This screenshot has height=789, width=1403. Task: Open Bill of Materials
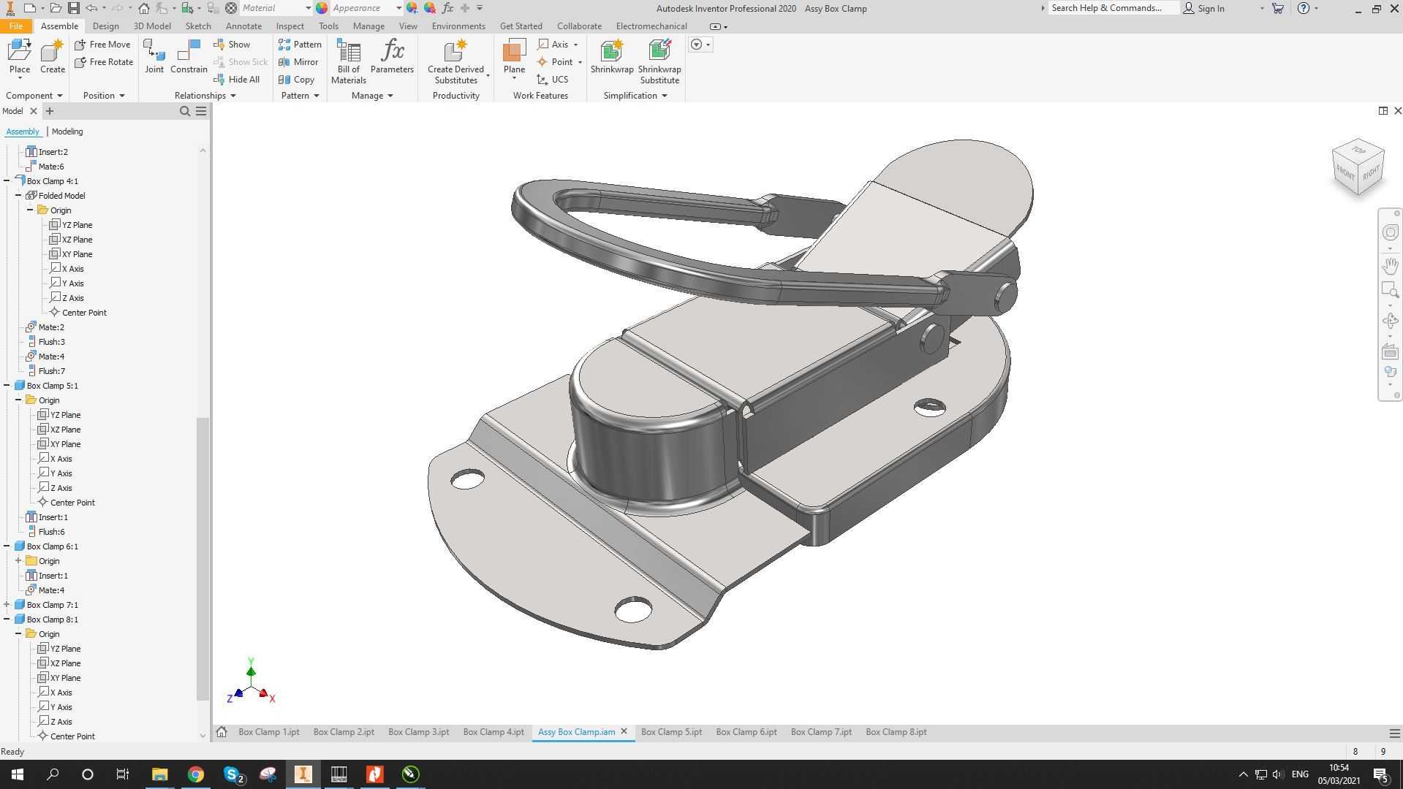point(349,61)
